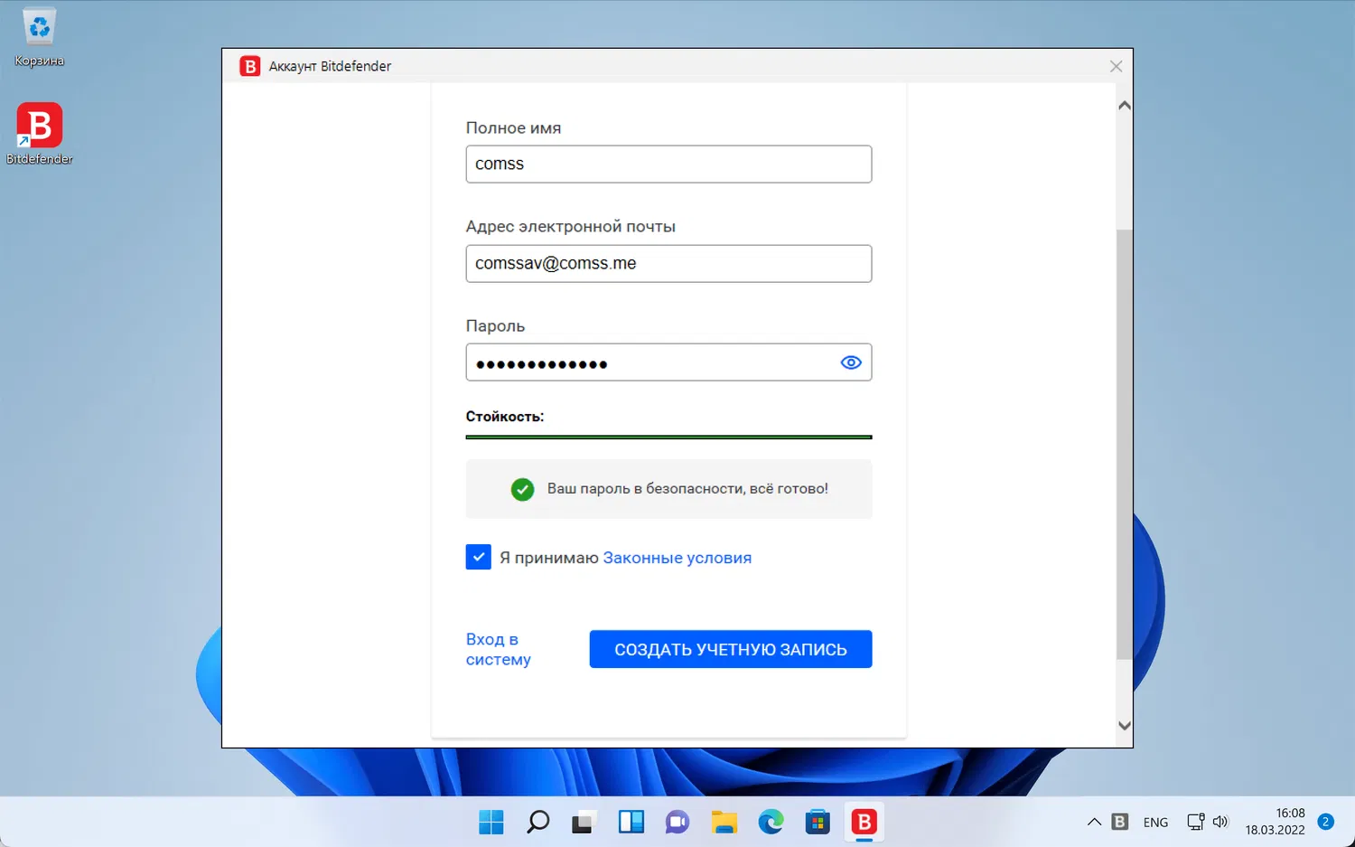This screenshot has width=1355, height=847.
Task: Open the Recycle Bin desktop icon
Action: tap(39, 38)
